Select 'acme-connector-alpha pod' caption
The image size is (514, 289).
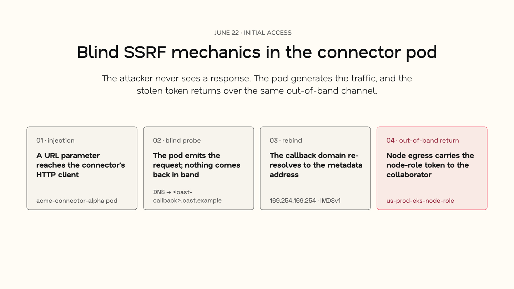pyautogui.click(x=77, y=201)
